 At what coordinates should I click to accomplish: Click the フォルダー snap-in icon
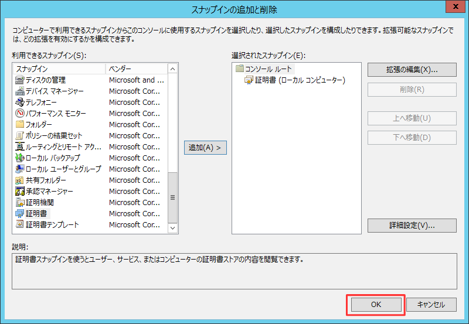point(20,124)
